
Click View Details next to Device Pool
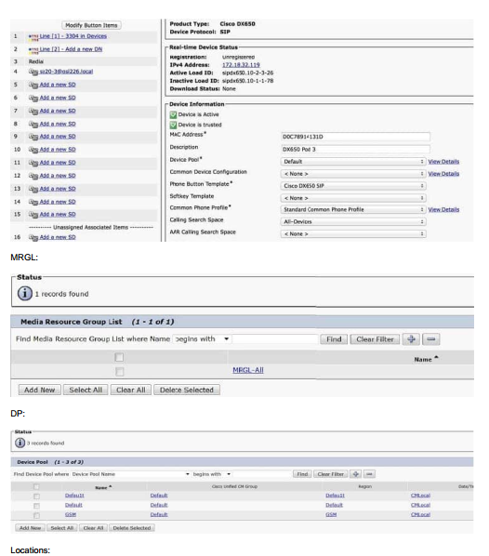coord(443,162)
